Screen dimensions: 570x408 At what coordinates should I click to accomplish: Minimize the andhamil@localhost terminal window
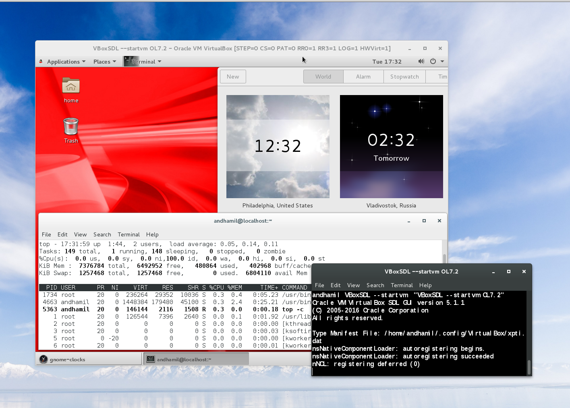(x=409, y=221)
